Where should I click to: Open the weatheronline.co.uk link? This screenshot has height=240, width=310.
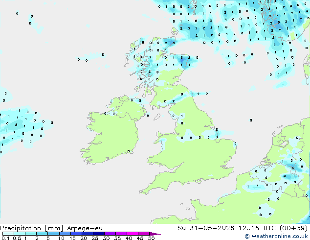pos(276,236)
